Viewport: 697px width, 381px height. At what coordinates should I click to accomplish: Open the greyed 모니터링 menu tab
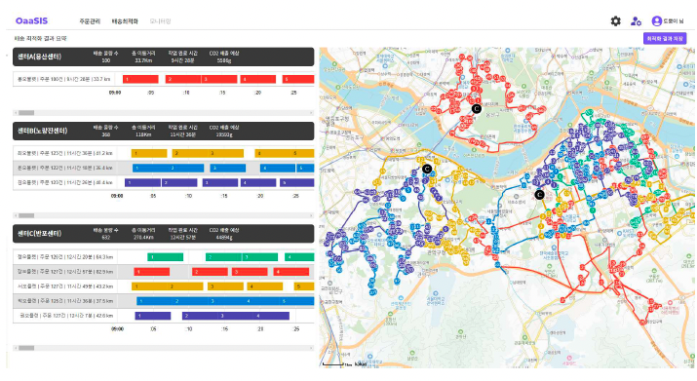pos(161,21)
